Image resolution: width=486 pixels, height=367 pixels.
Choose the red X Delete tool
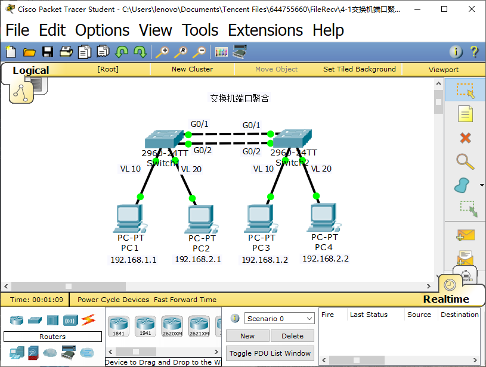(x=465, y=138)
